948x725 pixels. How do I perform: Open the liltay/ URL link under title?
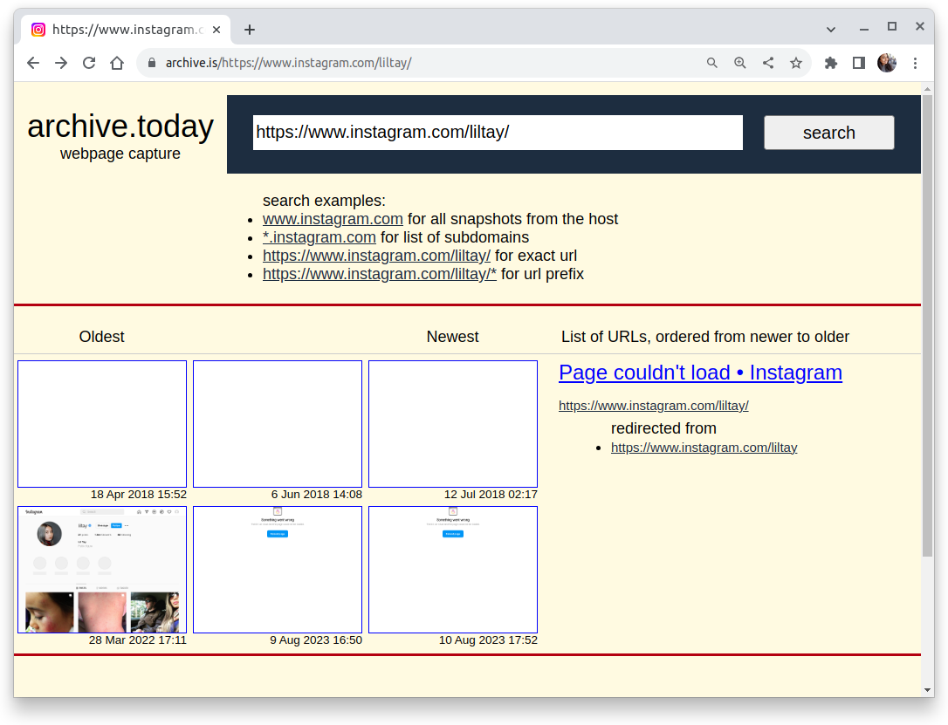654,406
